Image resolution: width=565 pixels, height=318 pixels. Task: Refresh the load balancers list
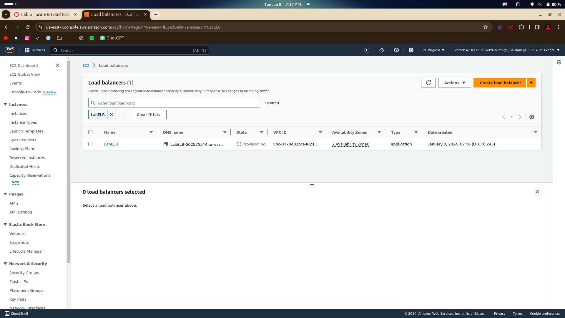pyautogui.click(x=428, y=83)
